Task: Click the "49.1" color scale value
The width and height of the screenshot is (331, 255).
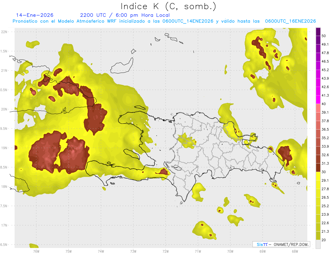Action: (325, 44)
